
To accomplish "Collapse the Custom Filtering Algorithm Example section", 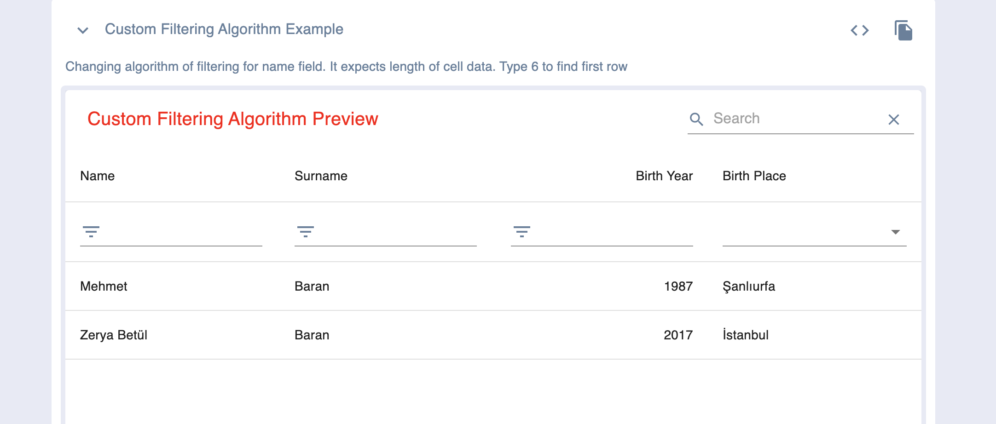I will coord(82,30).
